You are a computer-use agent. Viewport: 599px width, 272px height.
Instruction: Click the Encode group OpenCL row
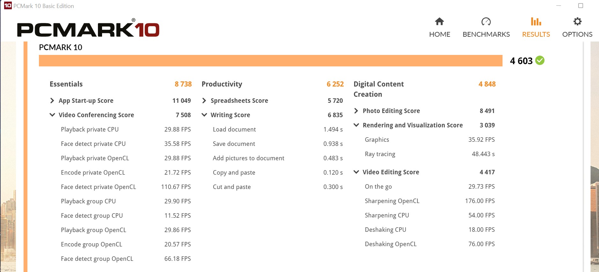[126, 244]
